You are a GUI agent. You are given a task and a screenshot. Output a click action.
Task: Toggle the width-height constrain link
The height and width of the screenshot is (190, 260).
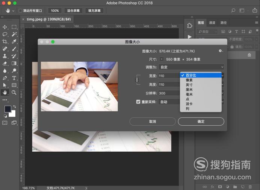pos(137,80)
